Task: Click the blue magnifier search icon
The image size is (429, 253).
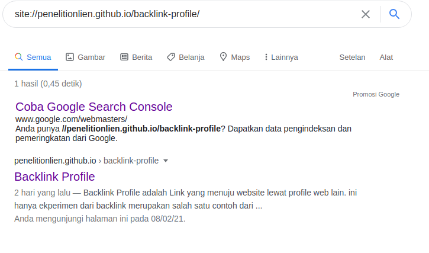Action: click(394, 14)
